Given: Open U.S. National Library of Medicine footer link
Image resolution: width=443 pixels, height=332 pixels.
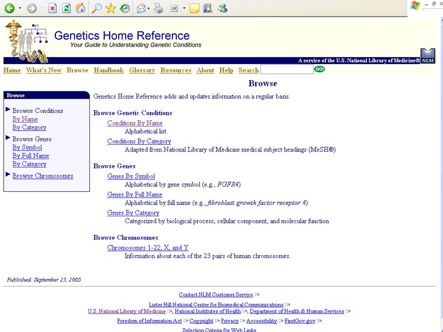Looking at the screenshot, I should pos(127,311).
